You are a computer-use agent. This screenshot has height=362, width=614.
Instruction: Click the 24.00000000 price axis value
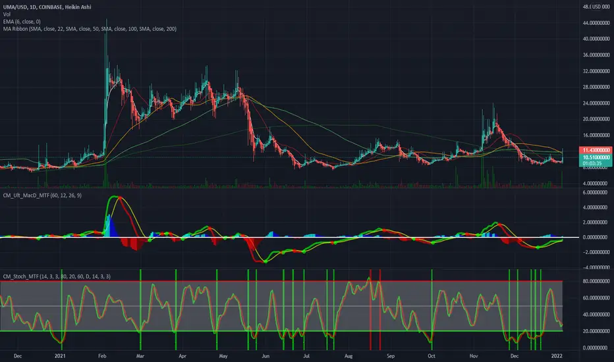pos(596,103)
